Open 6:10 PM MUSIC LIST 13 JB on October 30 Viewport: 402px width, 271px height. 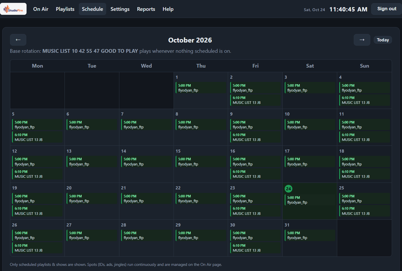tap(255, 248)
